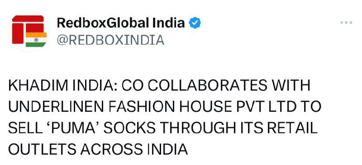Click the Indian flag in the avatar
Screen dimensions: 362x165
point(36,40)
